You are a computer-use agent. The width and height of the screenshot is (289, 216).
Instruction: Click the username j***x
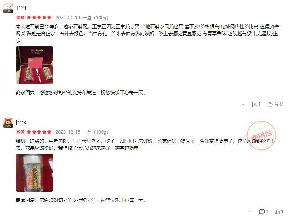(21, 122)
